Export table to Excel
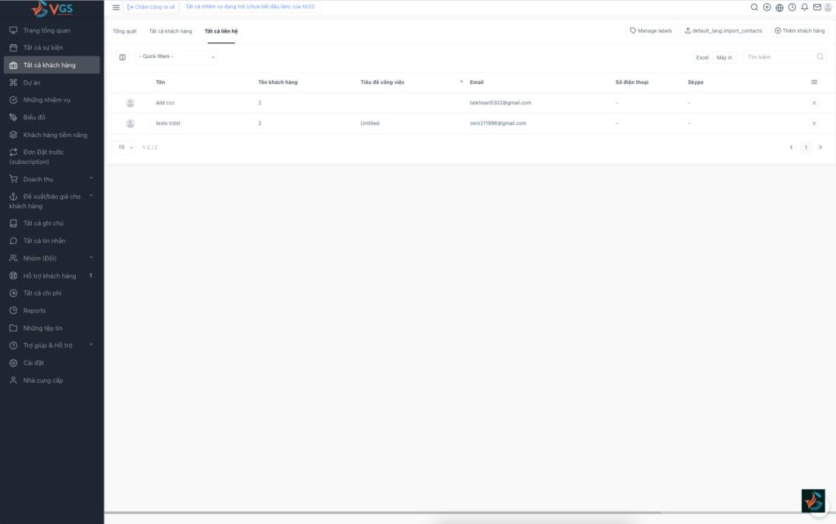This screenshot has height=524, width=836. (x=702, y=57)
